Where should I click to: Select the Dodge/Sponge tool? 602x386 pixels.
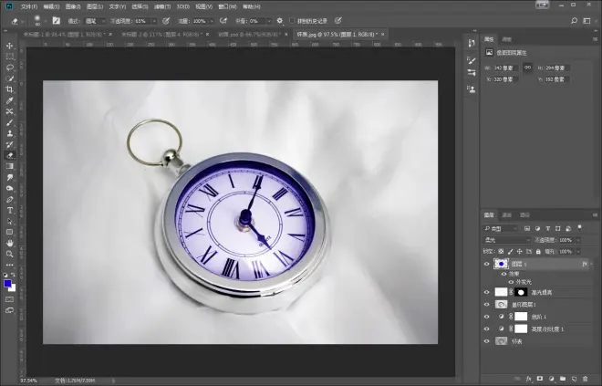tap(10, 189)
